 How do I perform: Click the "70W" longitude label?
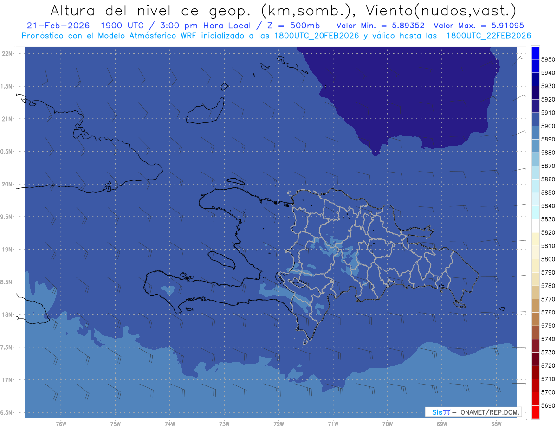[388, 424]
